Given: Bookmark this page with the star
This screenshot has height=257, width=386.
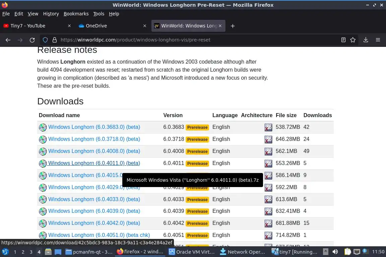Looking at the screenshot, I should click(x=353, y=40).
